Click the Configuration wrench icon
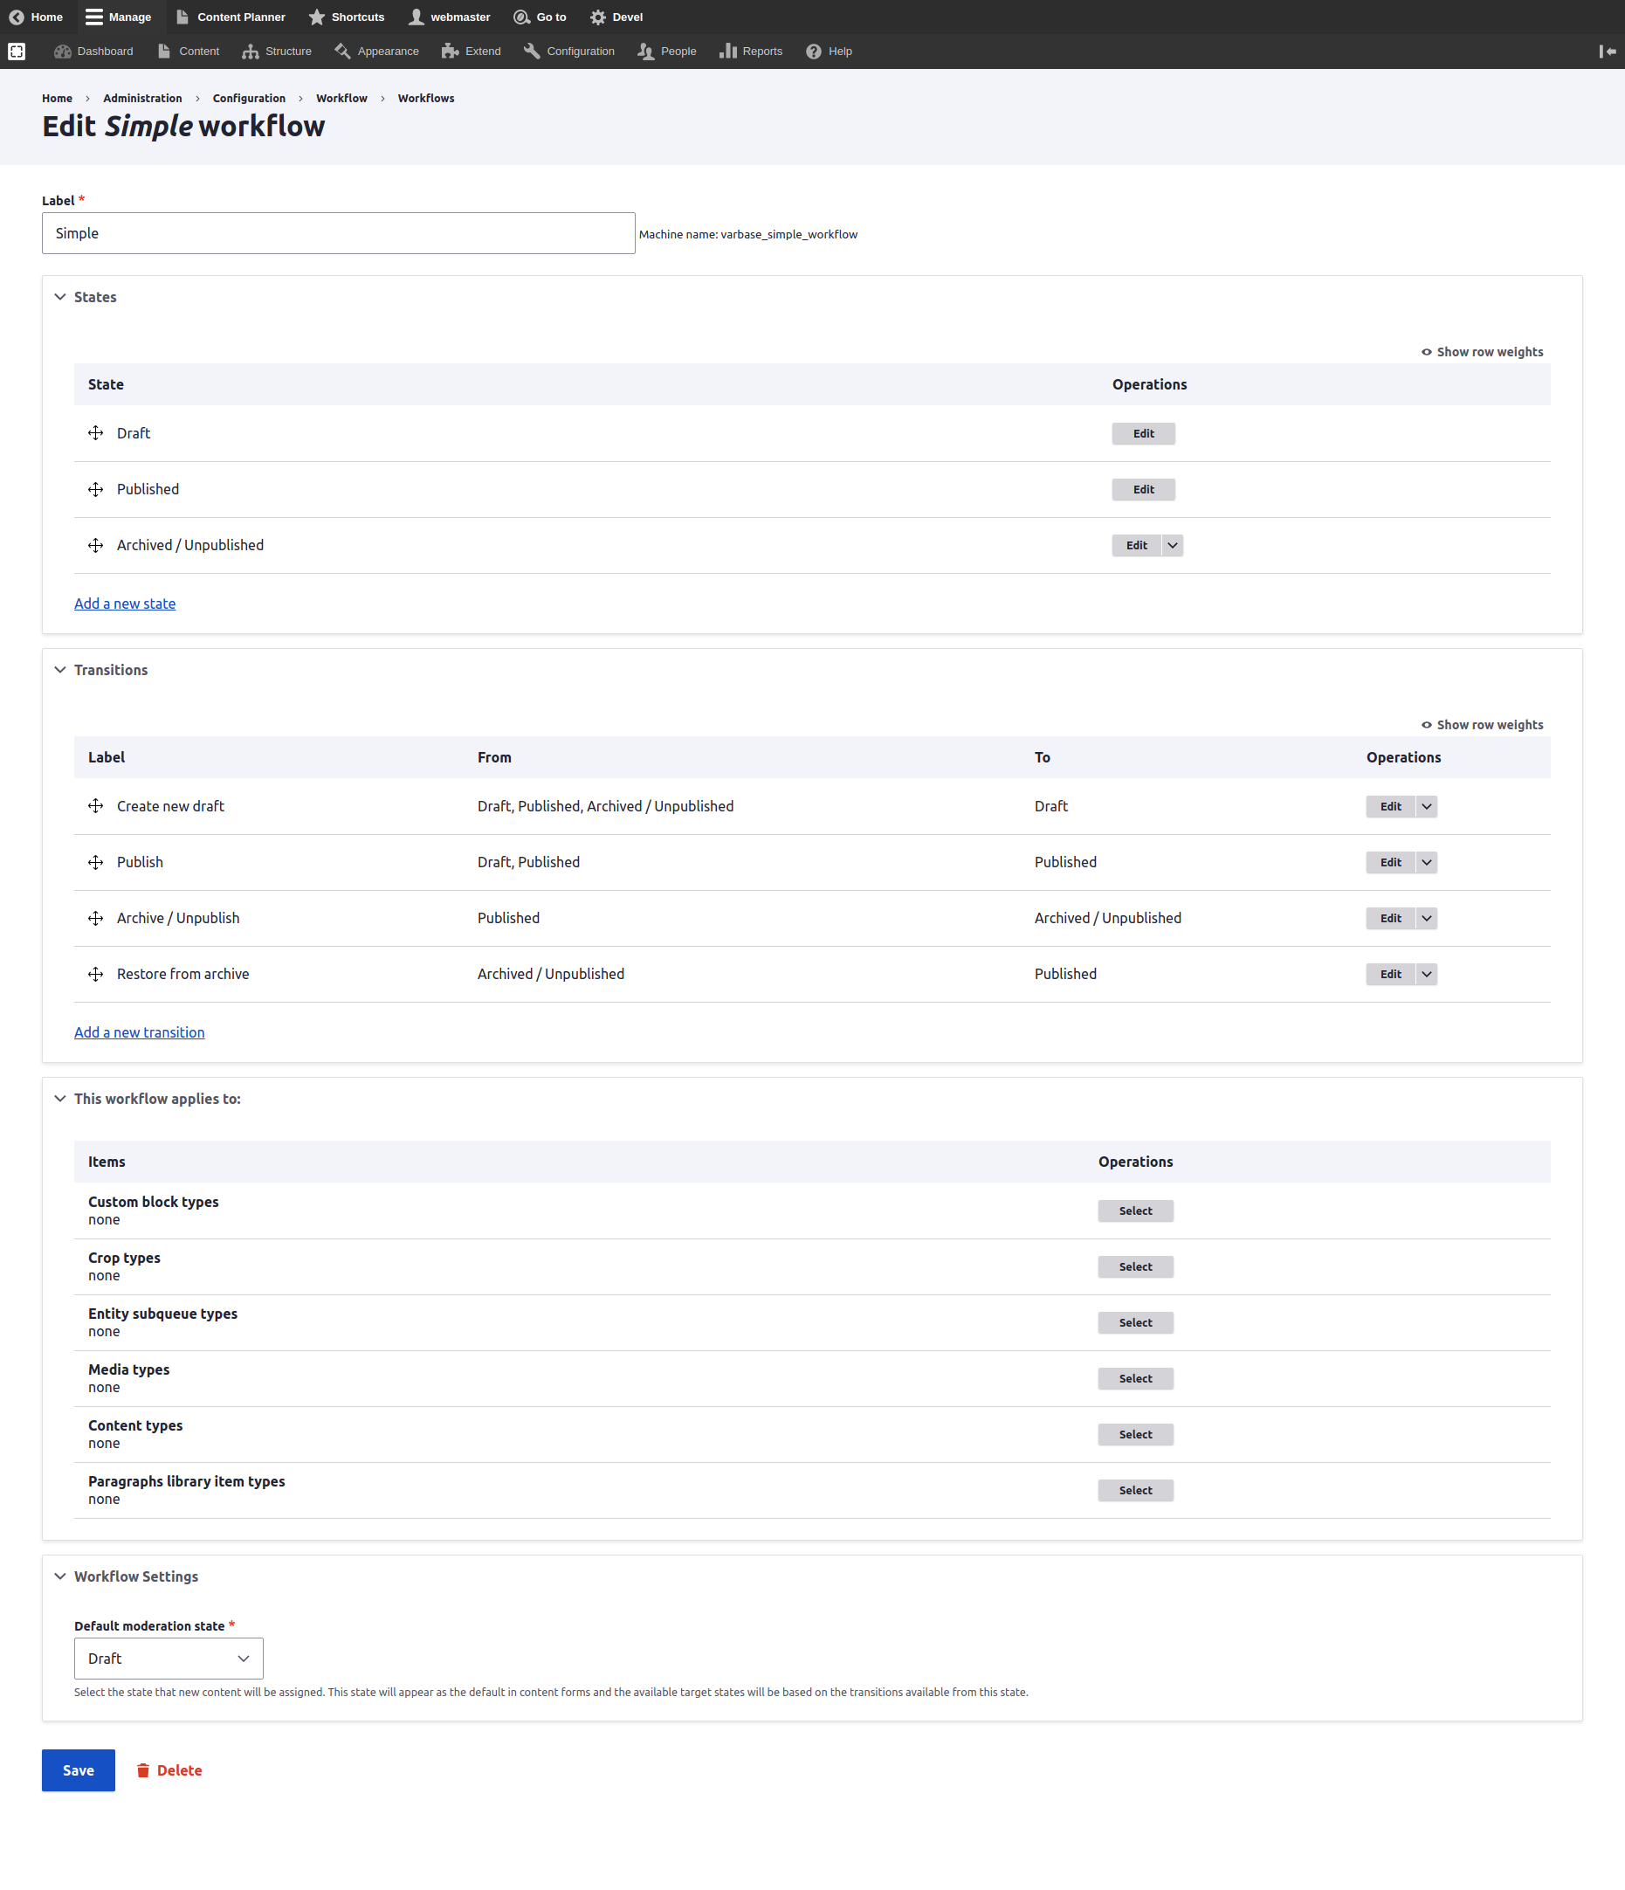The image size is (1625, 1890). coord(531,51)
